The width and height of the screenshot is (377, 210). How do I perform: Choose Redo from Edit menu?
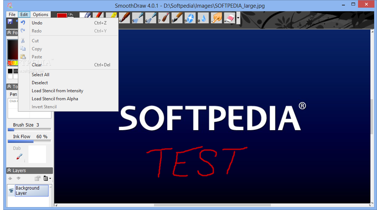coord(68,31)
